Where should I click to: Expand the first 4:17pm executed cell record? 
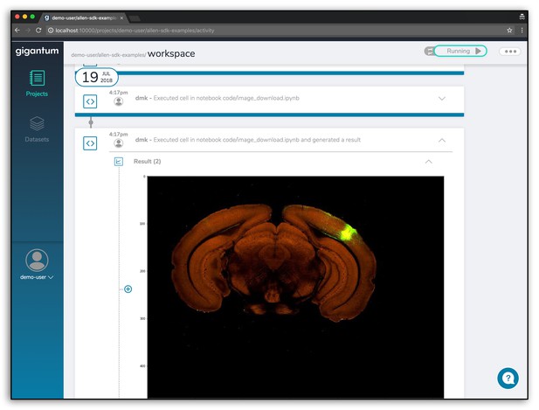[442, 99]
